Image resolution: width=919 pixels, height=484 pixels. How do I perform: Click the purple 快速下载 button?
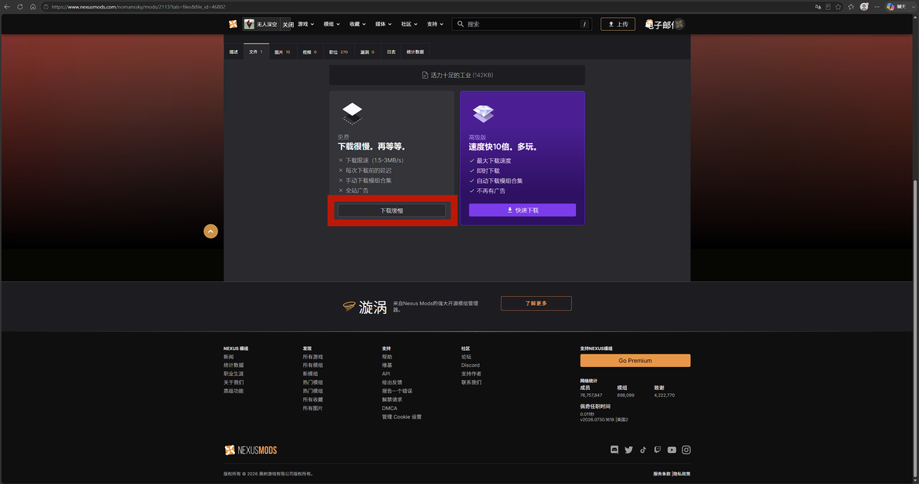coord(522,210)
